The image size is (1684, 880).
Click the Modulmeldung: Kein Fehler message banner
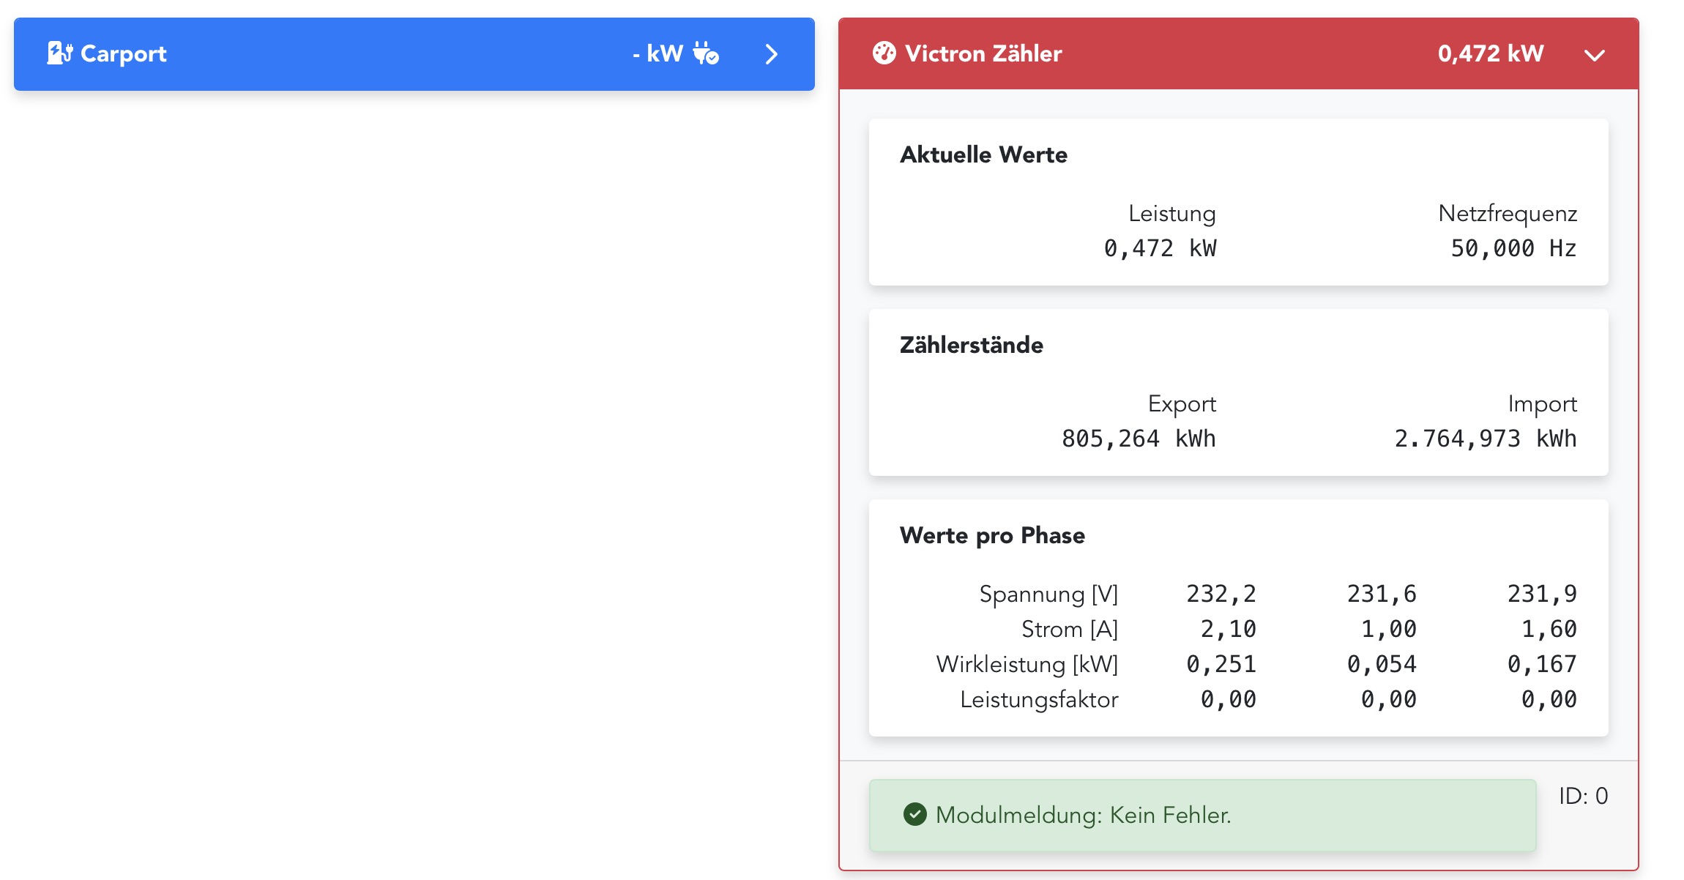coord(1202,815)
